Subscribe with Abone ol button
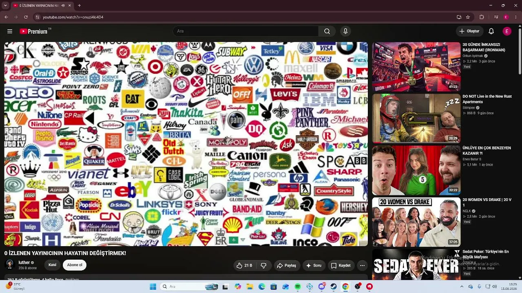 pos(75,265)
